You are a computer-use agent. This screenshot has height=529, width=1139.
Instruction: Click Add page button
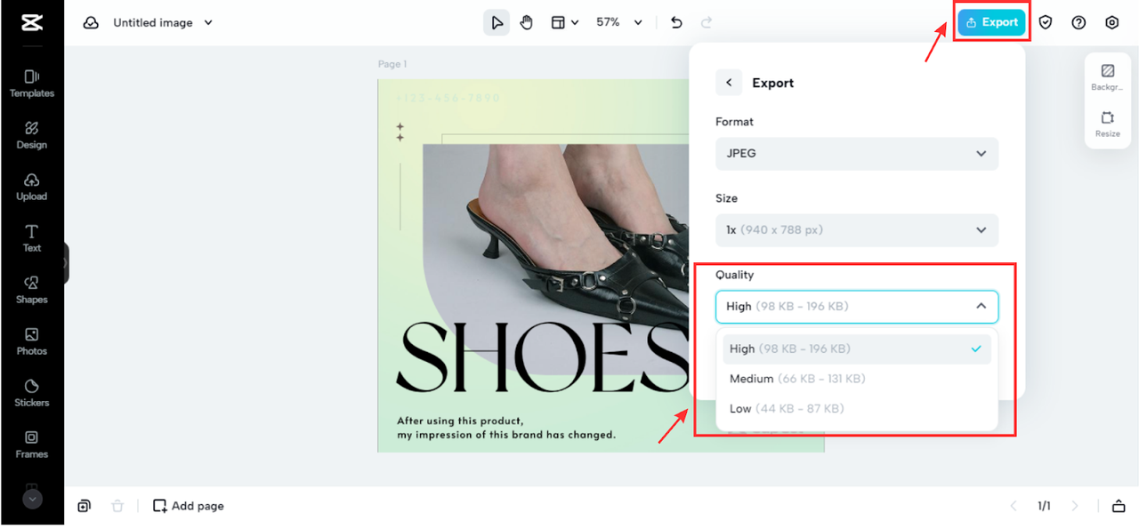189,506
